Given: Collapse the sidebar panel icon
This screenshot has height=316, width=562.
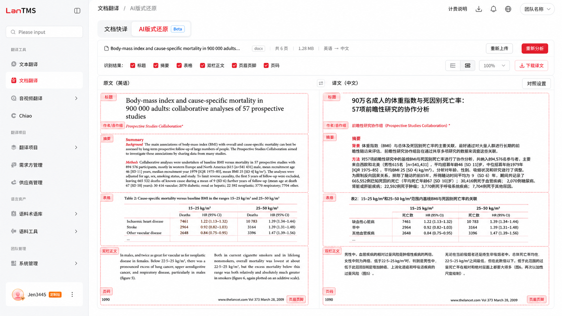Looking at the screenshot, I should (77, 11).
